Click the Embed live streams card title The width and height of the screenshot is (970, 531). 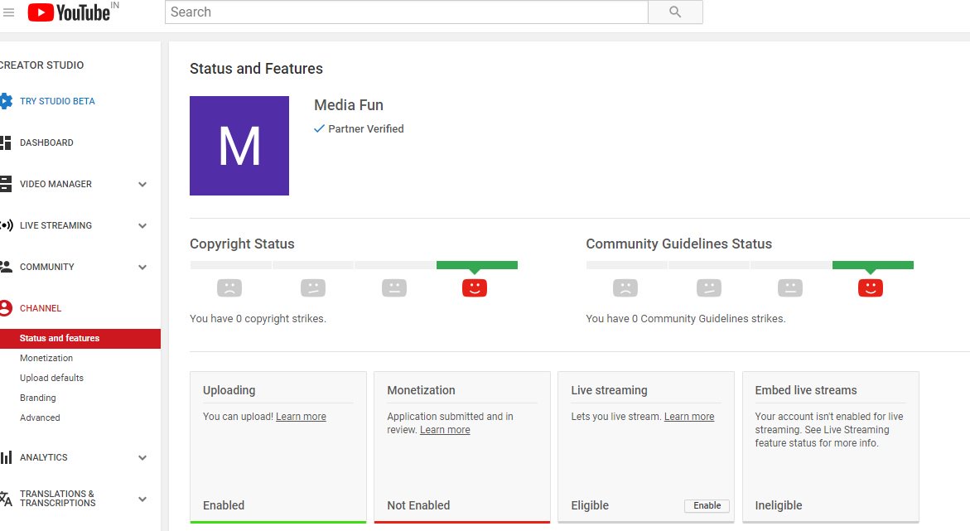coord(806,390)
